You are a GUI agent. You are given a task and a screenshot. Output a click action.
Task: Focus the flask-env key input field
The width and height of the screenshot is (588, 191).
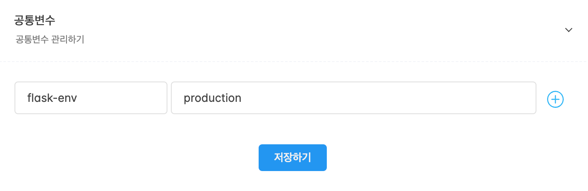(x=91, y=98)
